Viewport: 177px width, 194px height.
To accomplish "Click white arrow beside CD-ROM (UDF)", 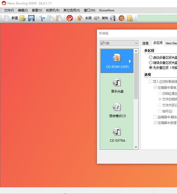I will pos(130,61).
